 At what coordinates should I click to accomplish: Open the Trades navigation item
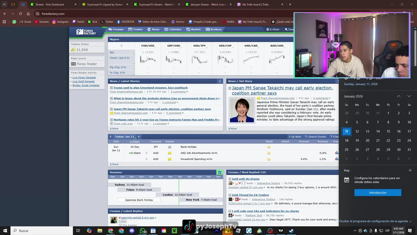[x=135, y=29]
